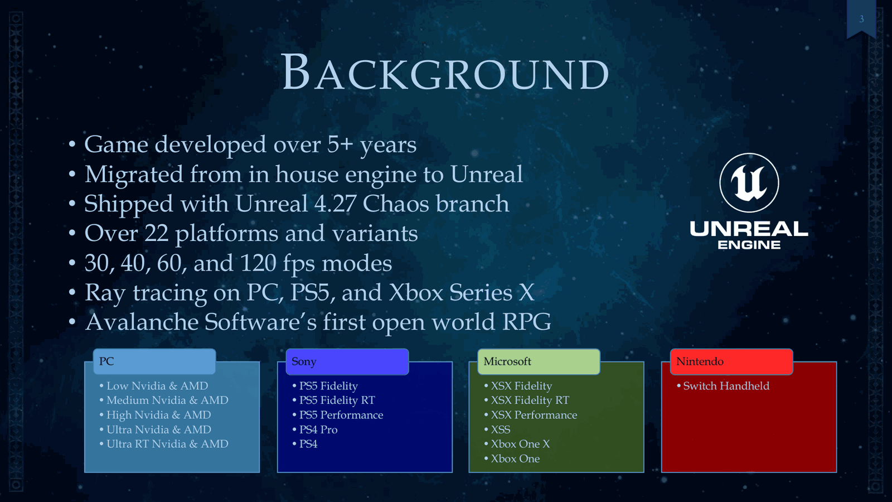Click the slide number 3 bookmark
The image size is (892, 502).
(x=861, y=18)
